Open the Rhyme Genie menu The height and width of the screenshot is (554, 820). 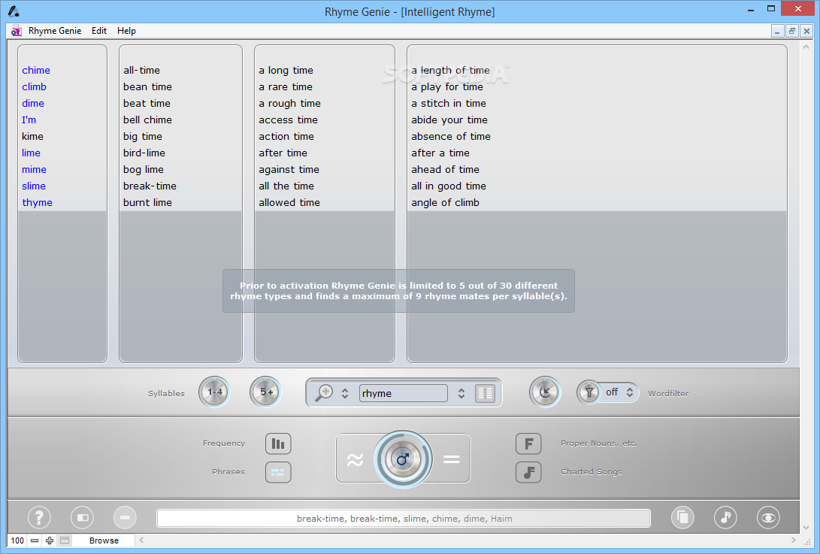pos(55,31)
